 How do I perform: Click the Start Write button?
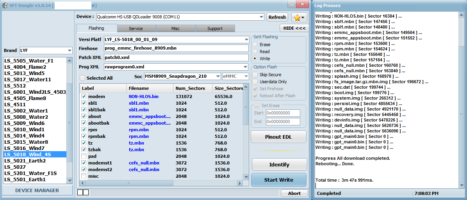279,180
